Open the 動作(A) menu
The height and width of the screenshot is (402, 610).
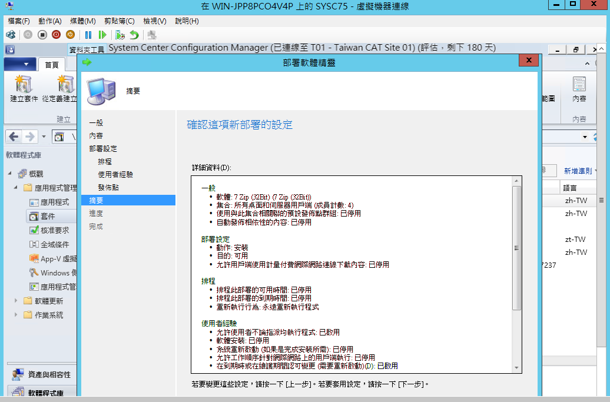50,21
